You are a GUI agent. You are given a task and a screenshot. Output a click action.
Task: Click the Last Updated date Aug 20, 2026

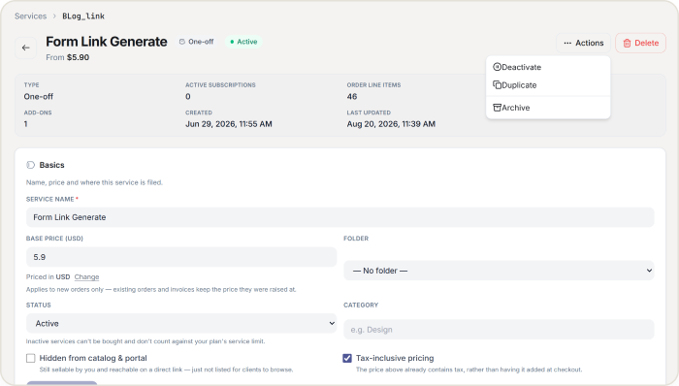click(x=391, y=124)
